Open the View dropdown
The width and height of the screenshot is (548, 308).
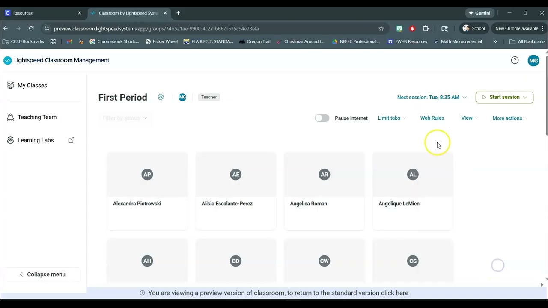(470, 118)
